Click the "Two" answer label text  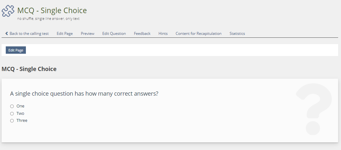(x=20, y=114)
